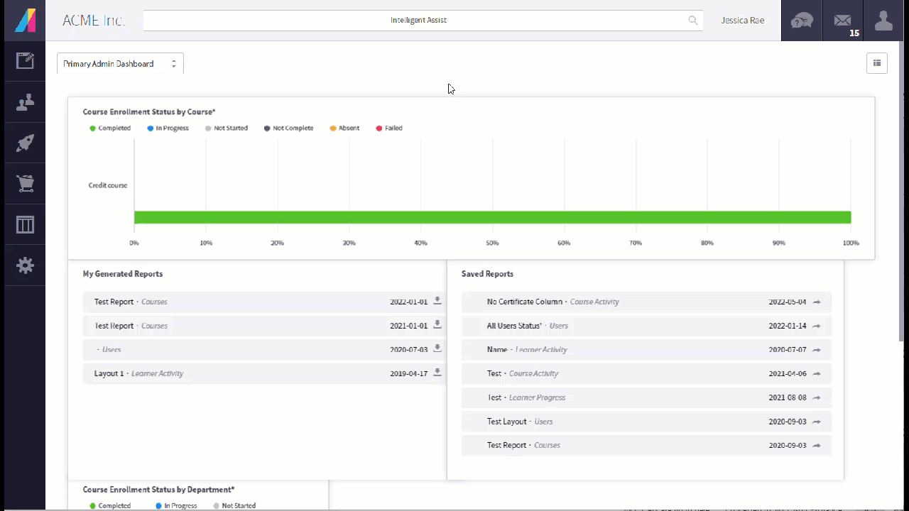909x511 pixels.
Task: Click the Saved Reports heading
Action: tap(487, 274)
